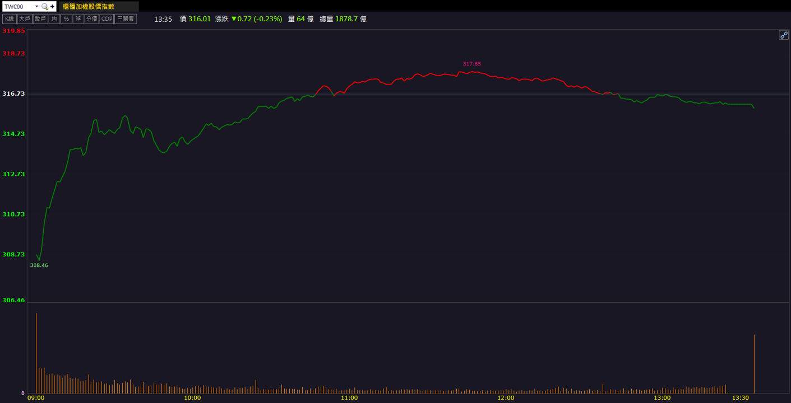Click the 310.73 price axis label
Viewport: 791px width, 403px height.
click(13, 214)
